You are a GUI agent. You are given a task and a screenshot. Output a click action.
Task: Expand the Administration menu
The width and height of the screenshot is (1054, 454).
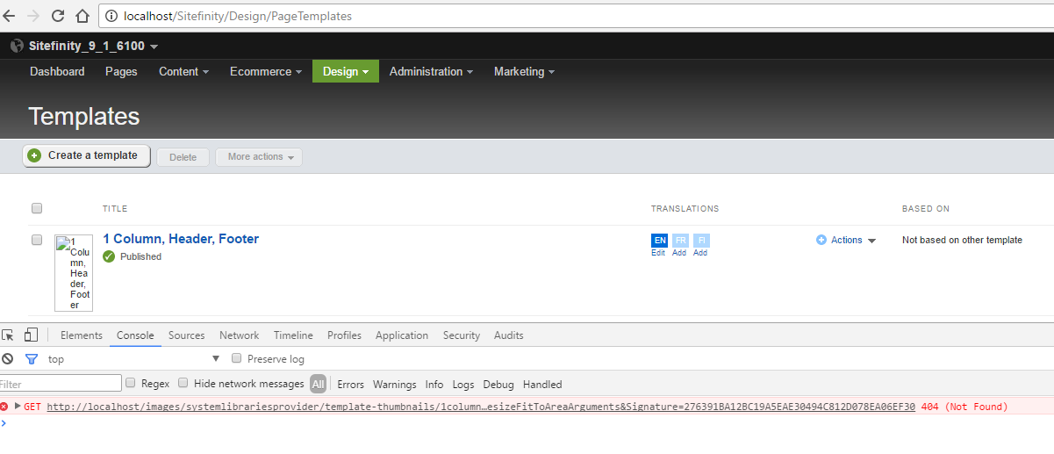pos(431,71)
